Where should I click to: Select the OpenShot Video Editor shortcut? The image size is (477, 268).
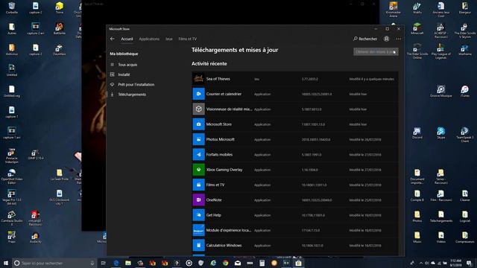(12, 177)
